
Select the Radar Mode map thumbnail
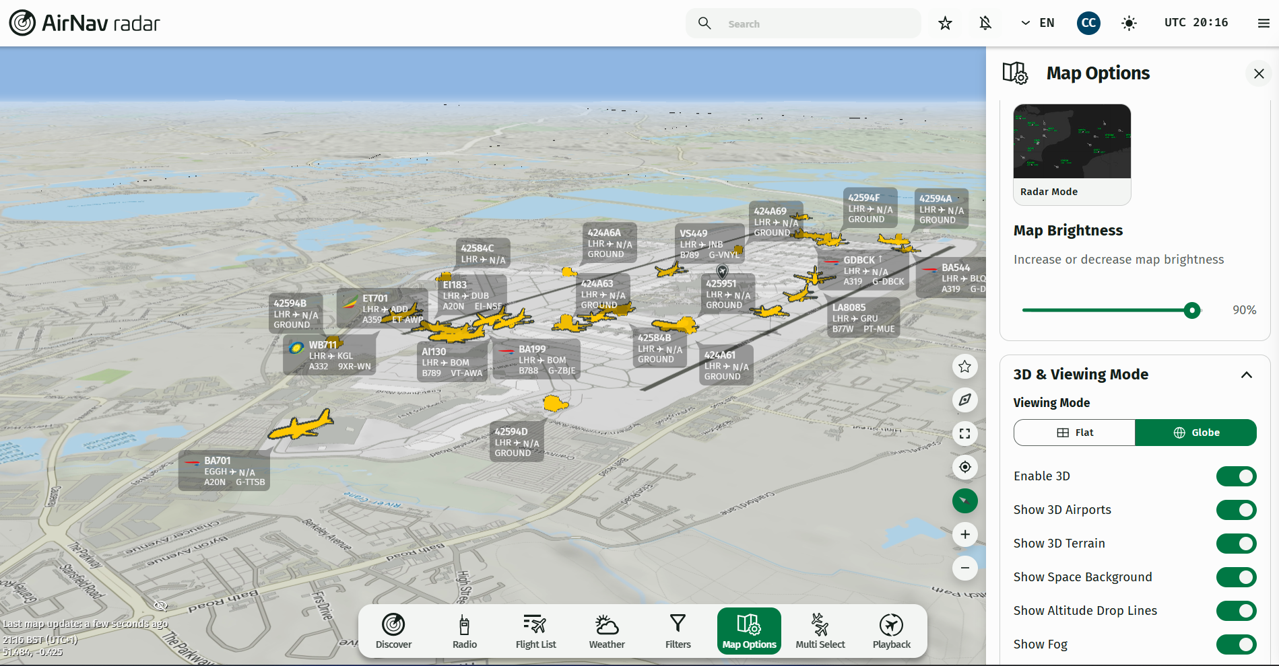pos(1072,155)
